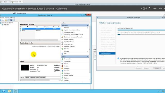The image size is (165, 93).
Task: Click the red Arrêter shutdown icon
Action: pos(62,66)
